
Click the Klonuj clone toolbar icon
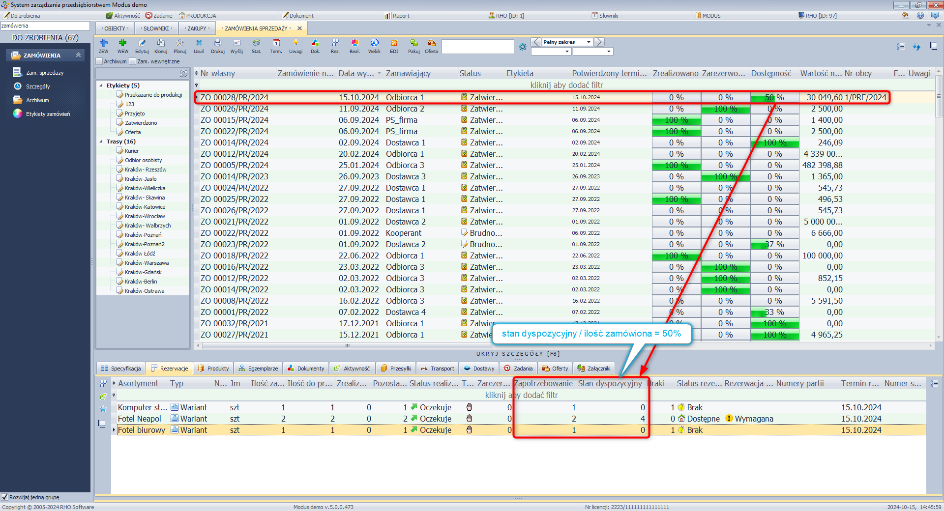click(161, 46)
